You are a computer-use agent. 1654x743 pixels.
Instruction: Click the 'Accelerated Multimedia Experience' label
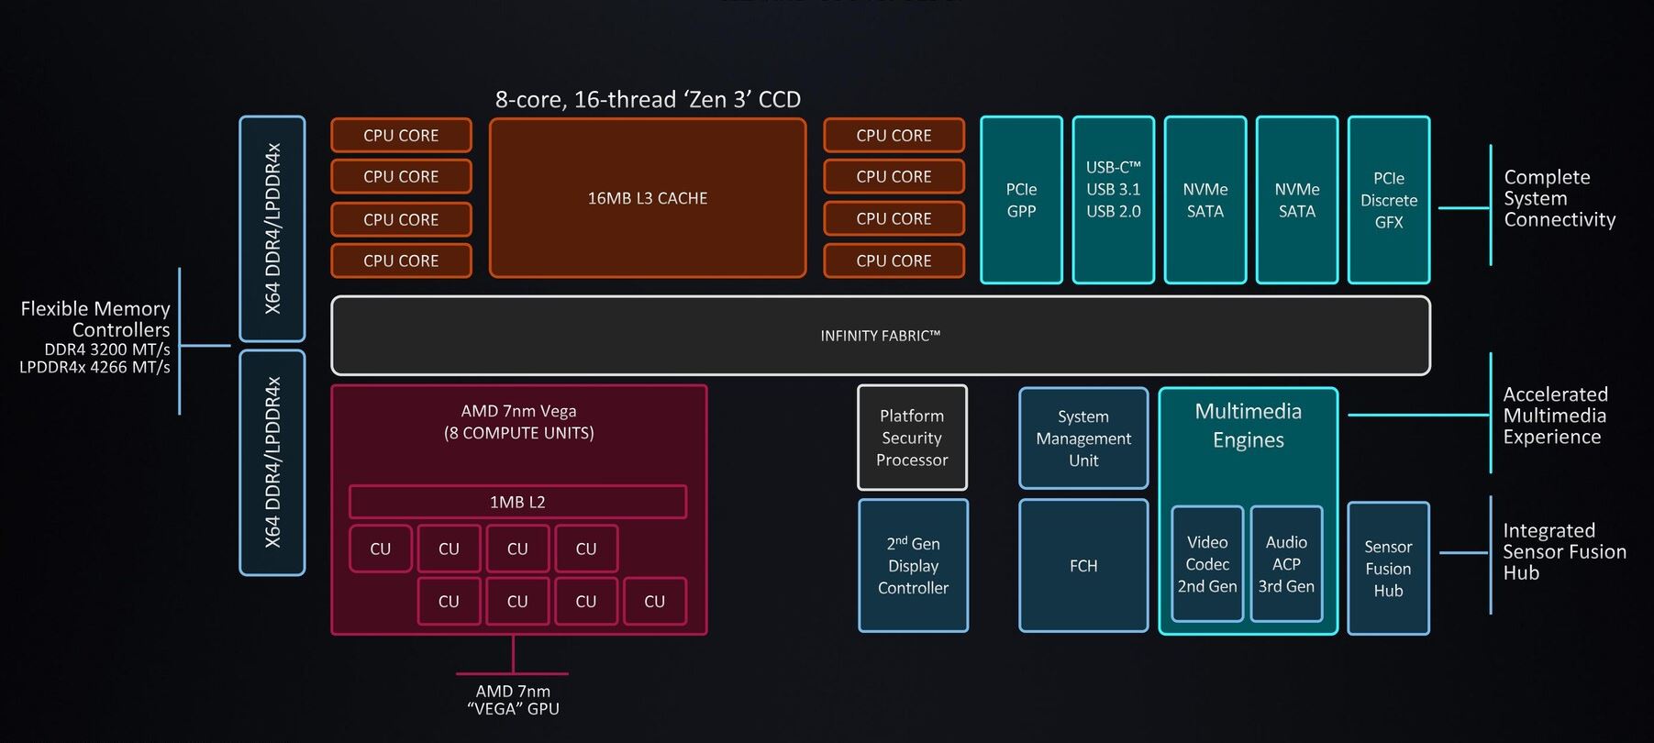point(1555,416)
